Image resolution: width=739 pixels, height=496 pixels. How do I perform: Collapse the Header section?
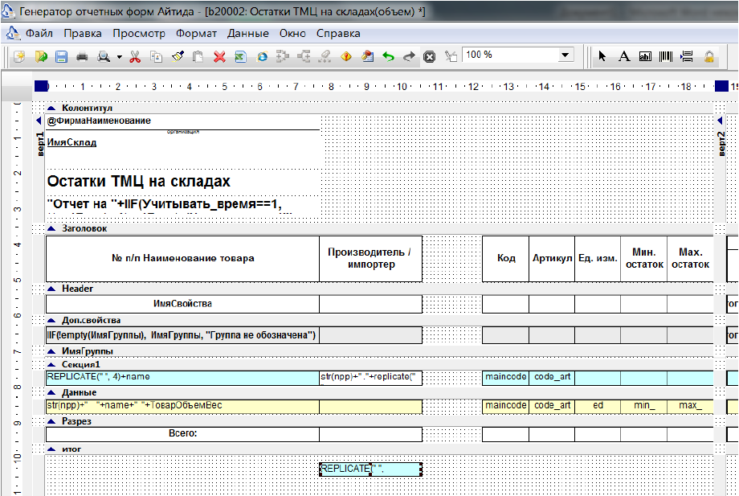(51, 289)
